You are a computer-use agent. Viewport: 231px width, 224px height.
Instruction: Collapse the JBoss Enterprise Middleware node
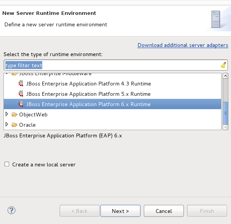click(x=7, y=73)
